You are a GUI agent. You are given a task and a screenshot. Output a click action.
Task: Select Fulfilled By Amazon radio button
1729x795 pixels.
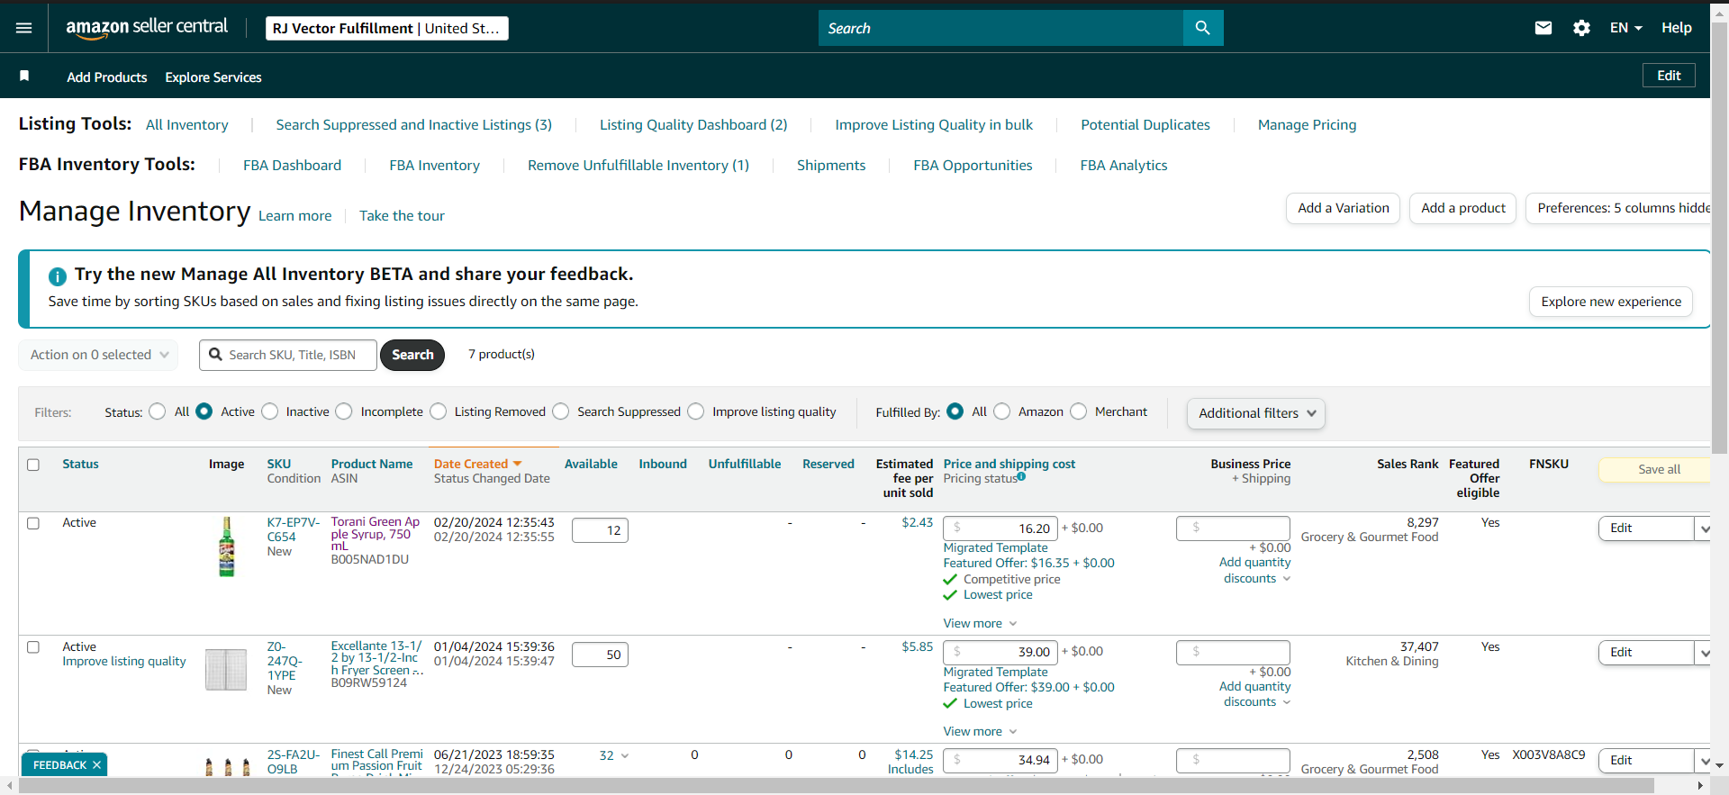tap(1002, 411)
